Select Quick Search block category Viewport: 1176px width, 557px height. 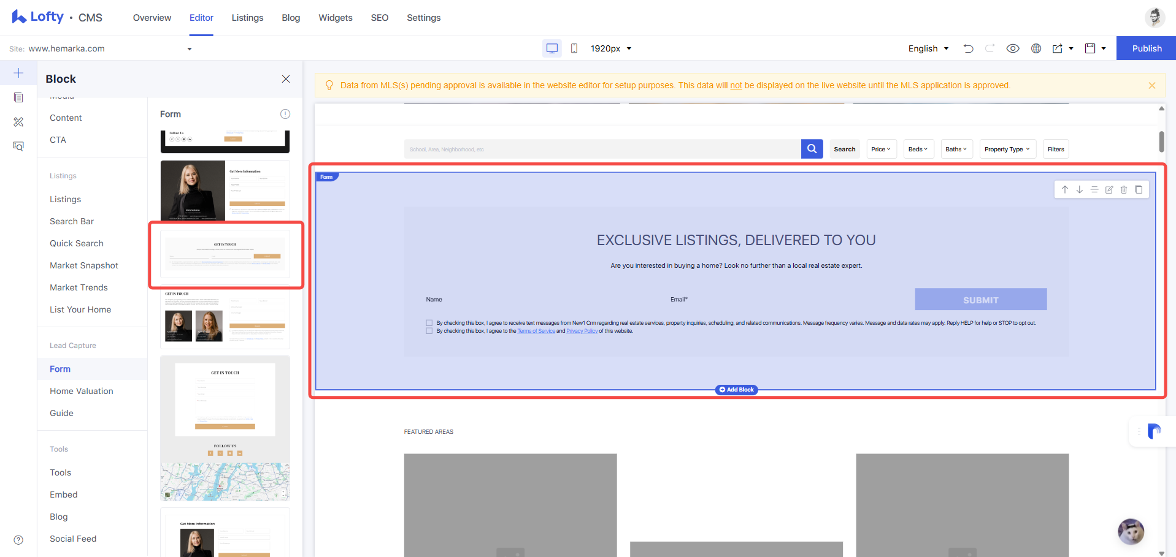pos(77,243)
